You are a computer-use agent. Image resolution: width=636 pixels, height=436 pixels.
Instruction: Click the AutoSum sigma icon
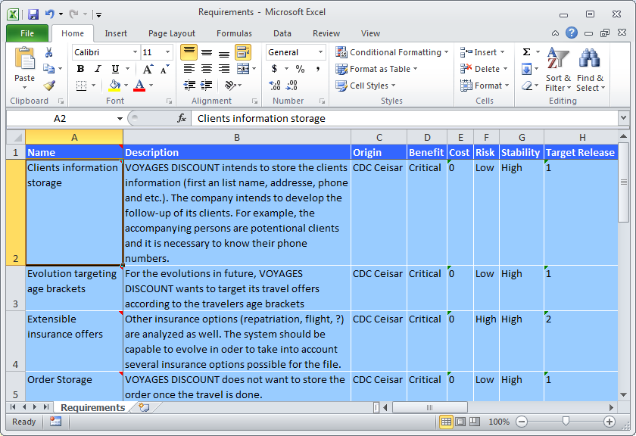526,52
